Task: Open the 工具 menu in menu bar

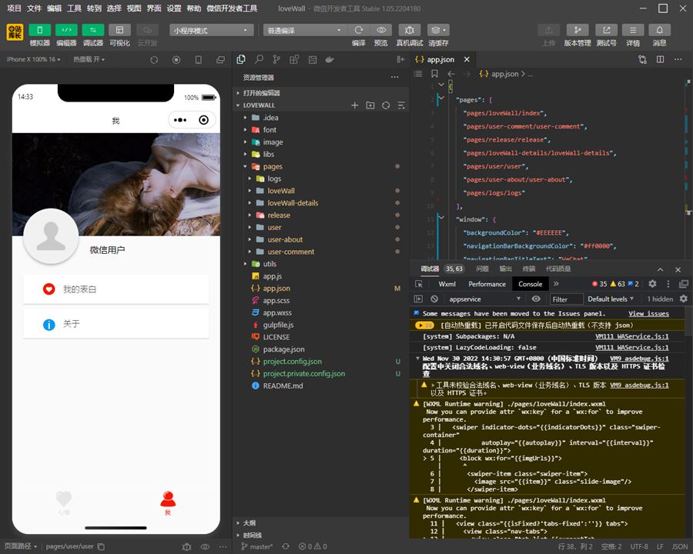Action: [74, 8]
